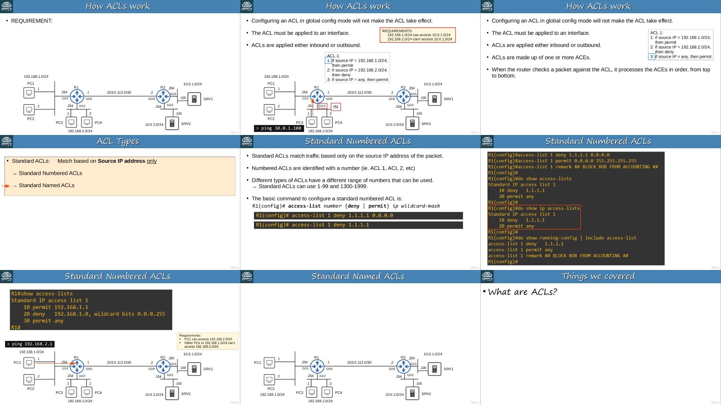Click SRV1 server in the ping 192.168.2.1 slide
The width and height of the screenshot is (721, 405).
click(194, 369)
